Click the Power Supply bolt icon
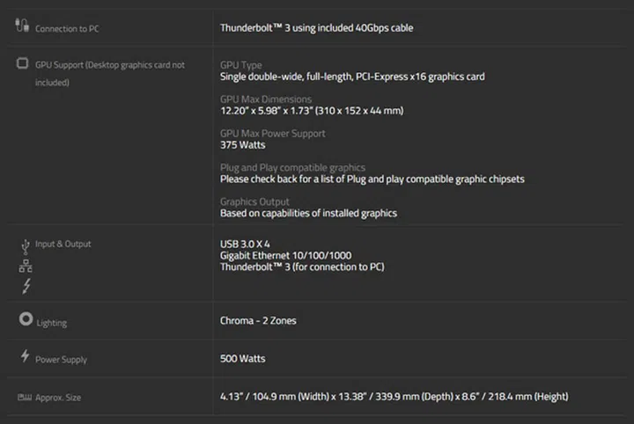The width and height of the screenshot is (634, 424). click(25, 356)
